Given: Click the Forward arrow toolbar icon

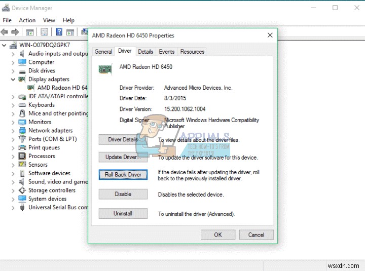Looking at the screenshot, I should pos(15,31).
